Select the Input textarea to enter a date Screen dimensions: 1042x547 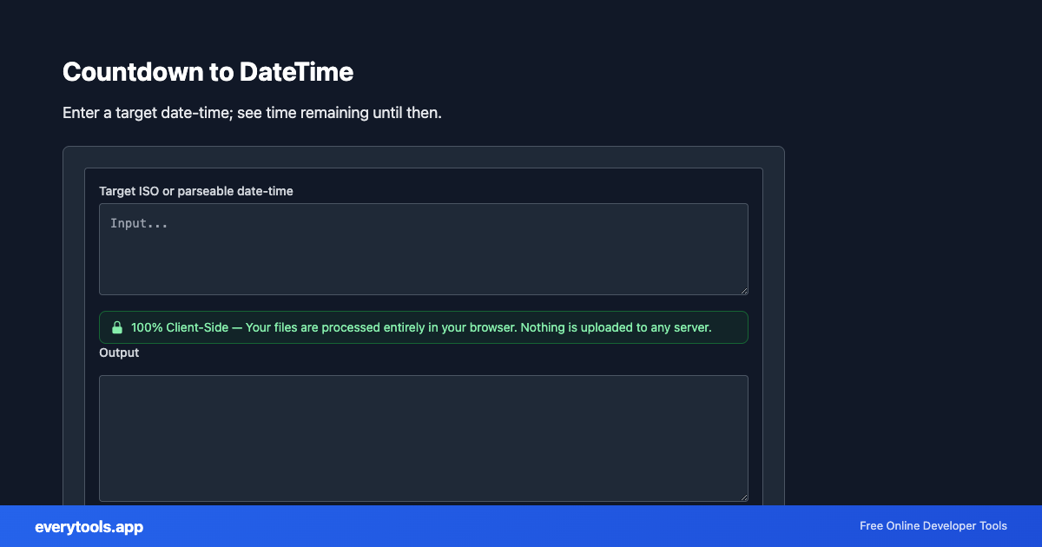[423, 249]
